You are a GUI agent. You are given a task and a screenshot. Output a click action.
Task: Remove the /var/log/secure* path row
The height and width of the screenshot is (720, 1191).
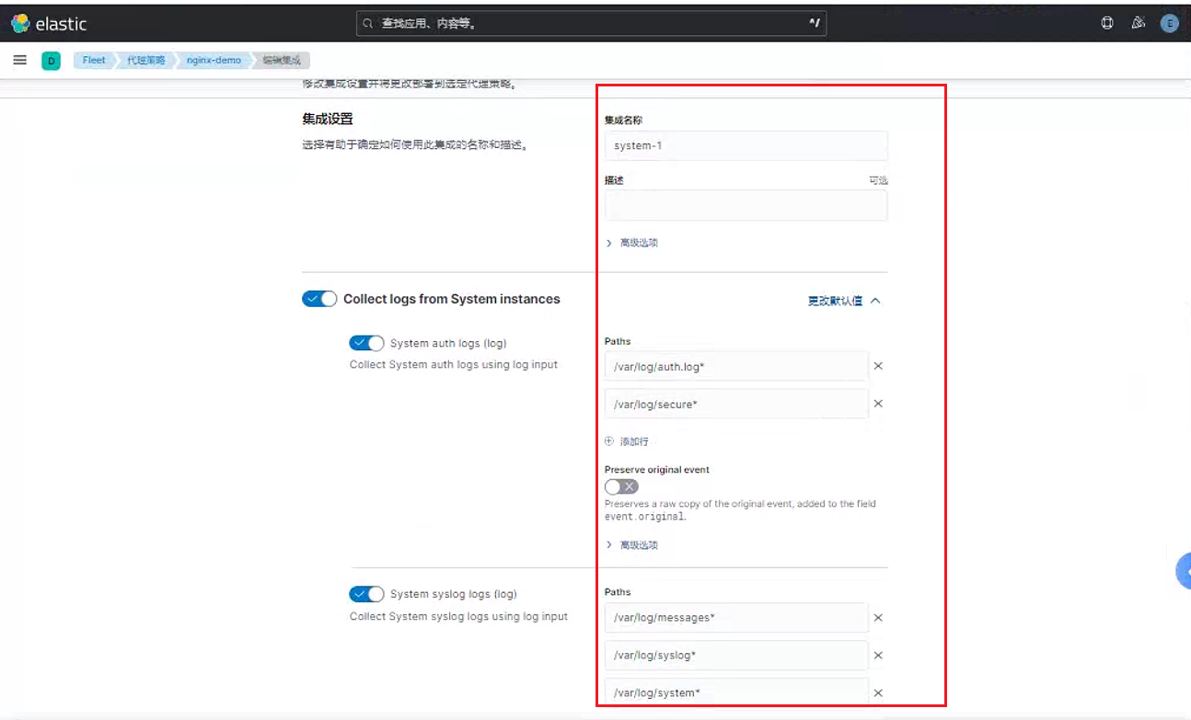[878, 404]
